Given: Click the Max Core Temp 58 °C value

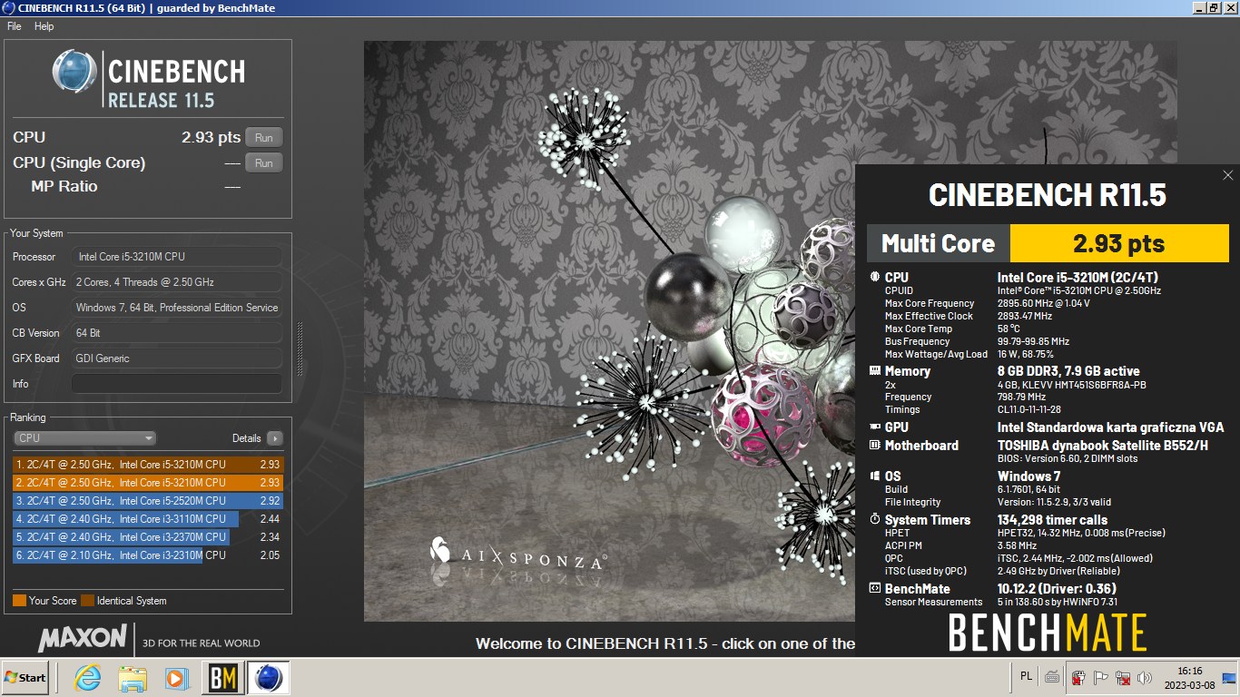Looking at the screenshot, I should [x=1009, y=329].
